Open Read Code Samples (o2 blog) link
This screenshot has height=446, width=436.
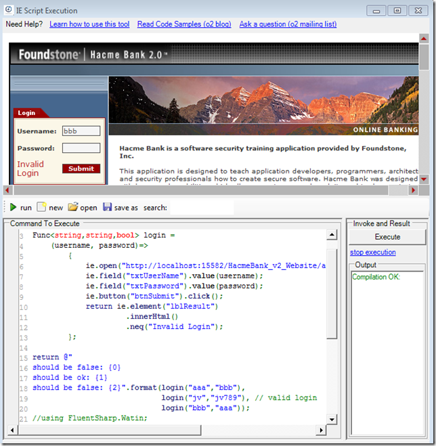[183, 24]
